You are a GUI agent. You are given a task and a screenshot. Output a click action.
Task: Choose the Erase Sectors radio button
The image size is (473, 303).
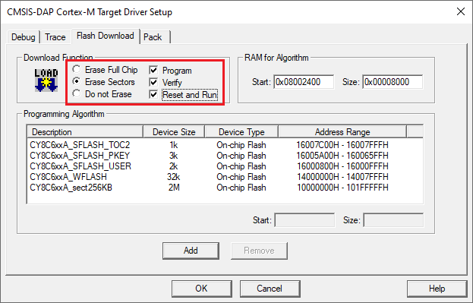point(77,81)
